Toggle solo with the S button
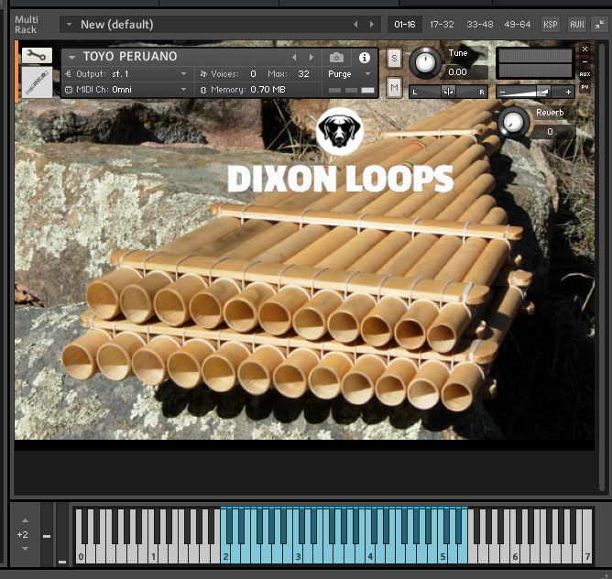Screen dimensions: 612x579 pyautogui.click(x=394, y=59)
